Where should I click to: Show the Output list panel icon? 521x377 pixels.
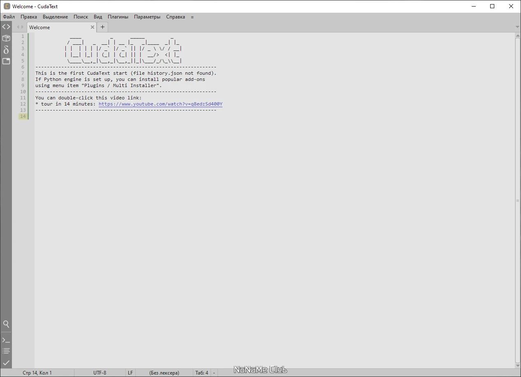(6, 351)
